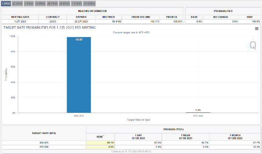The width and height of the screenshot is (262, 154).
Task: Open the 3 5月23 meeting tab
Action: [29, 3]
